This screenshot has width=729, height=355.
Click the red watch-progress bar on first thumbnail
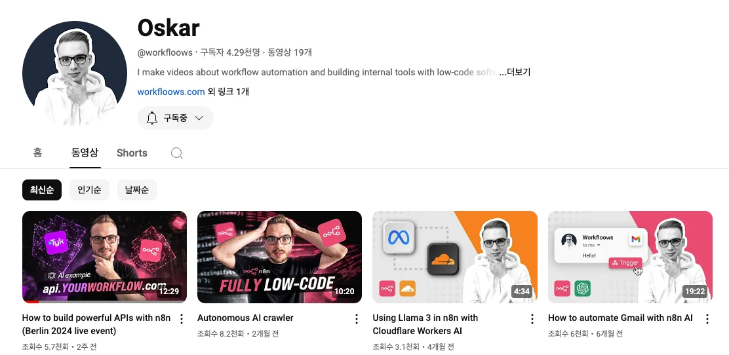31,301
